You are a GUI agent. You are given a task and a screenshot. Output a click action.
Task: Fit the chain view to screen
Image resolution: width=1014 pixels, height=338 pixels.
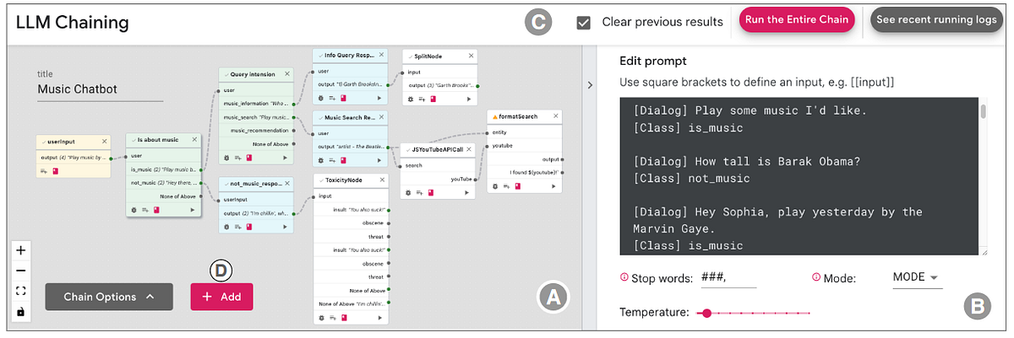point(21,291)
